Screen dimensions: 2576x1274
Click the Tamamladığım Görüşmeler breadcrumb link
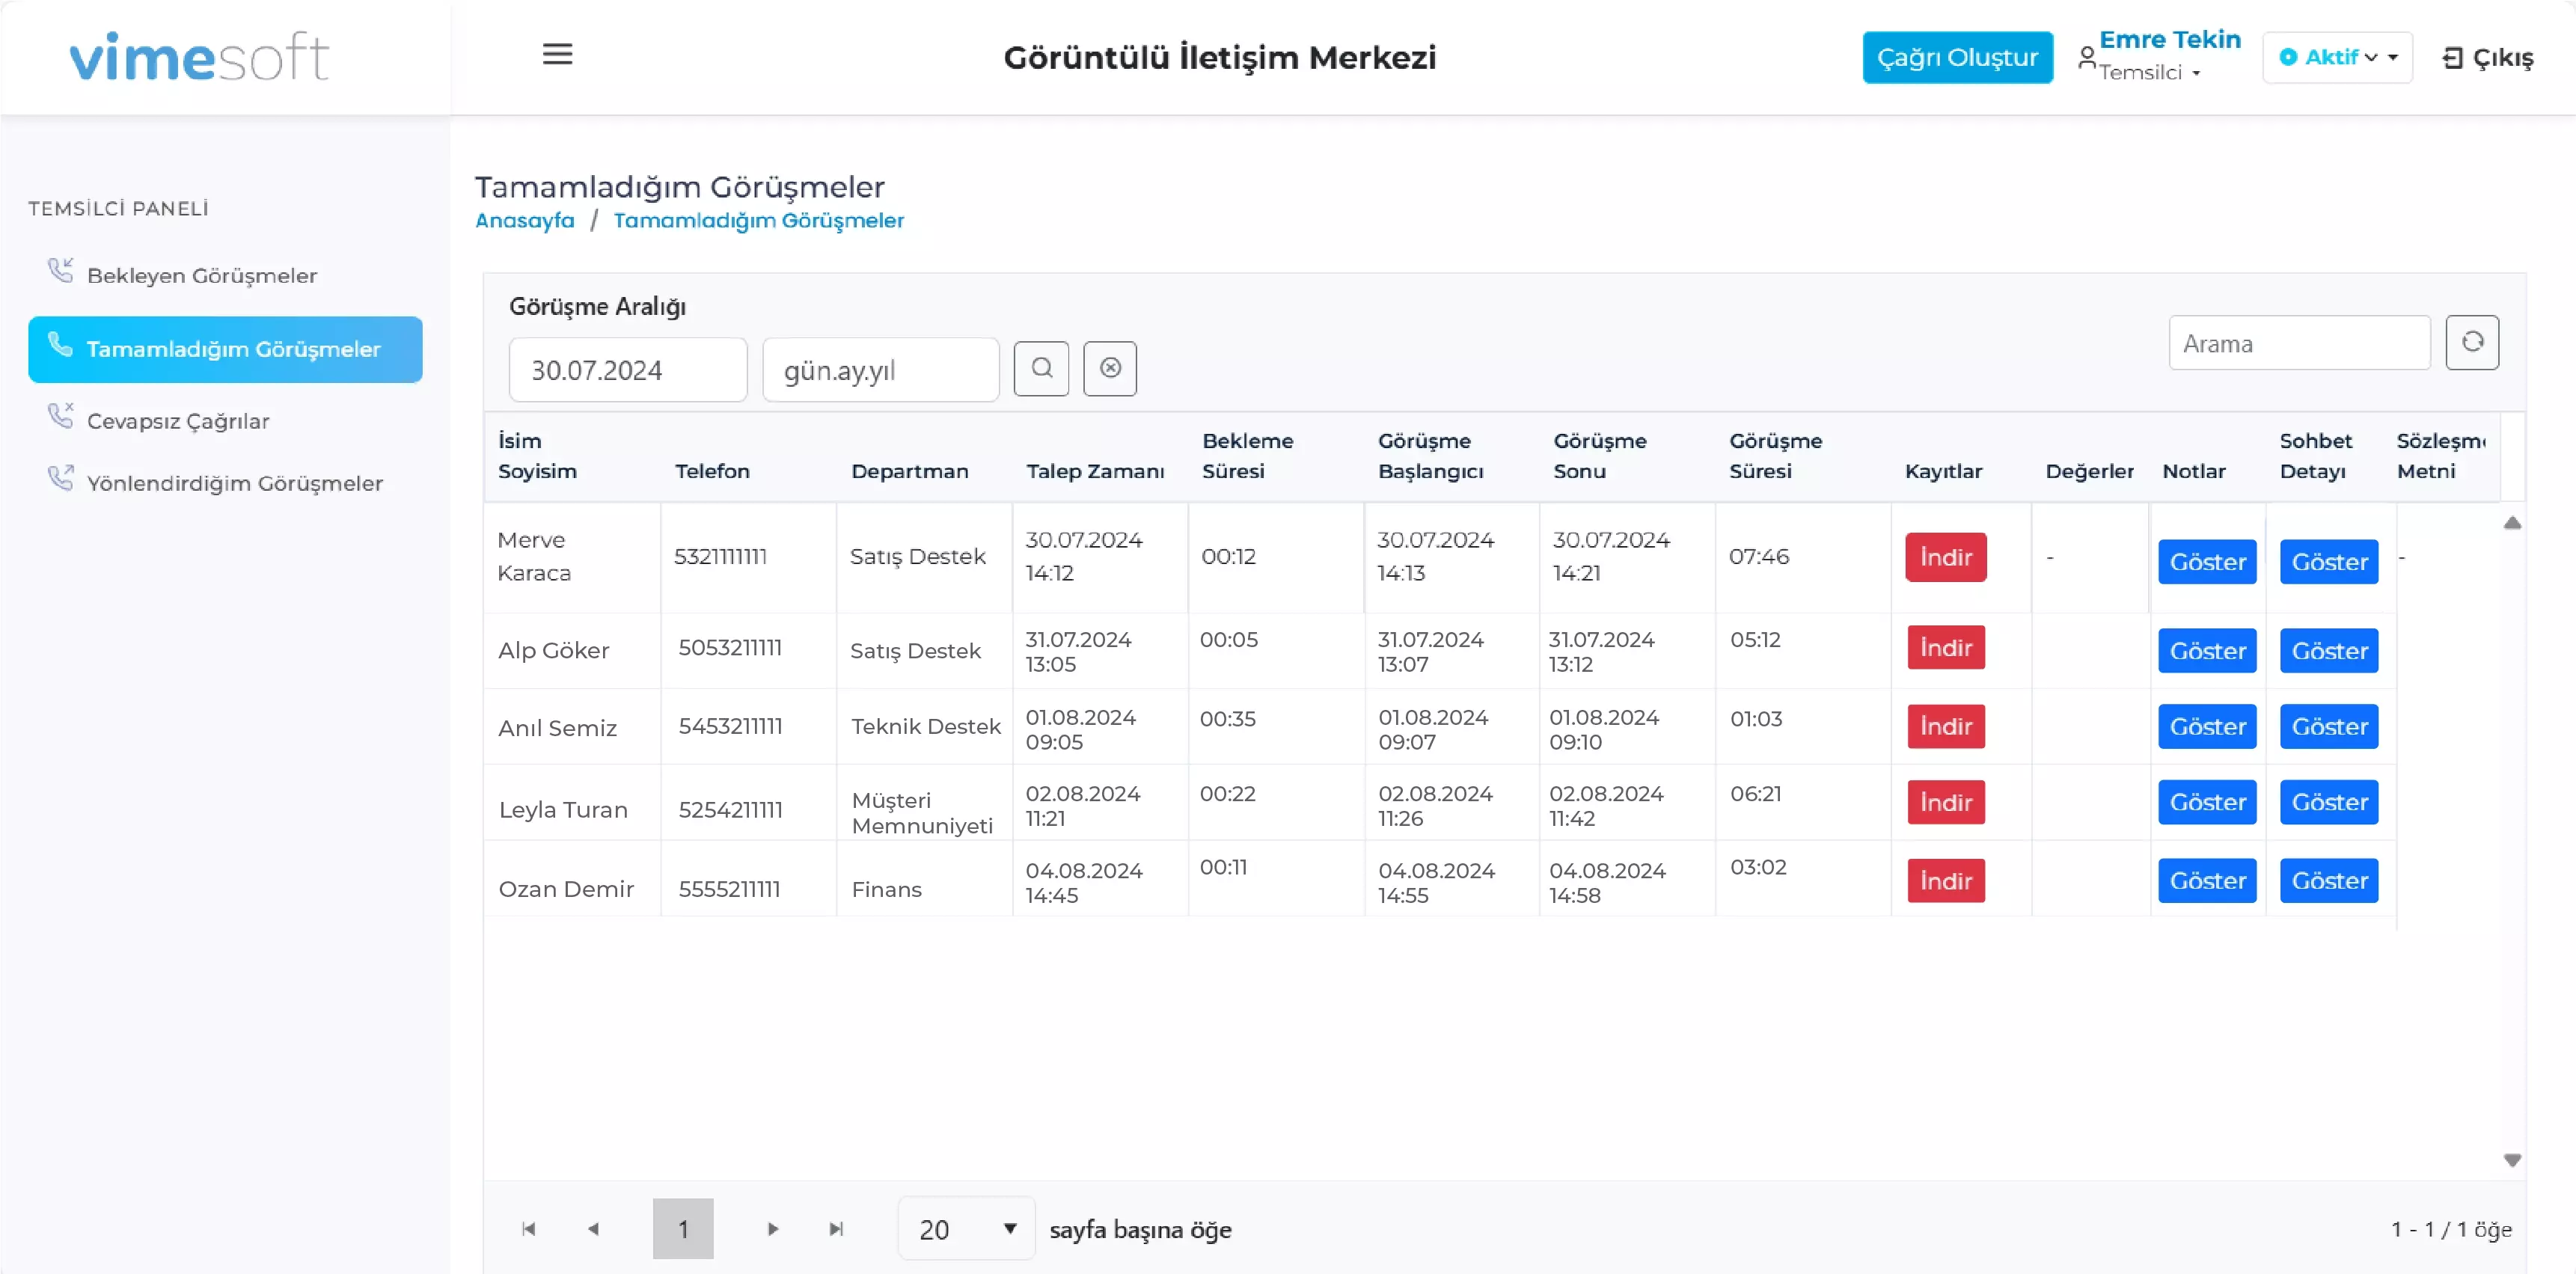pos(758,220)
